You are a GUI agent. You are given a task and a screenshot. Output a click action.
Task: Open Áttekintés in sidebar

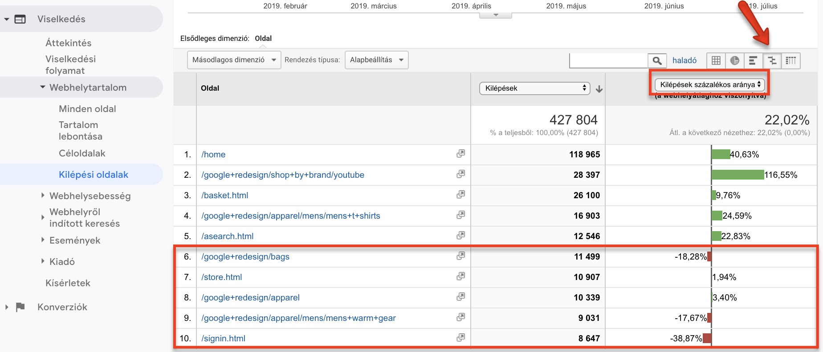tap(69, 43)
